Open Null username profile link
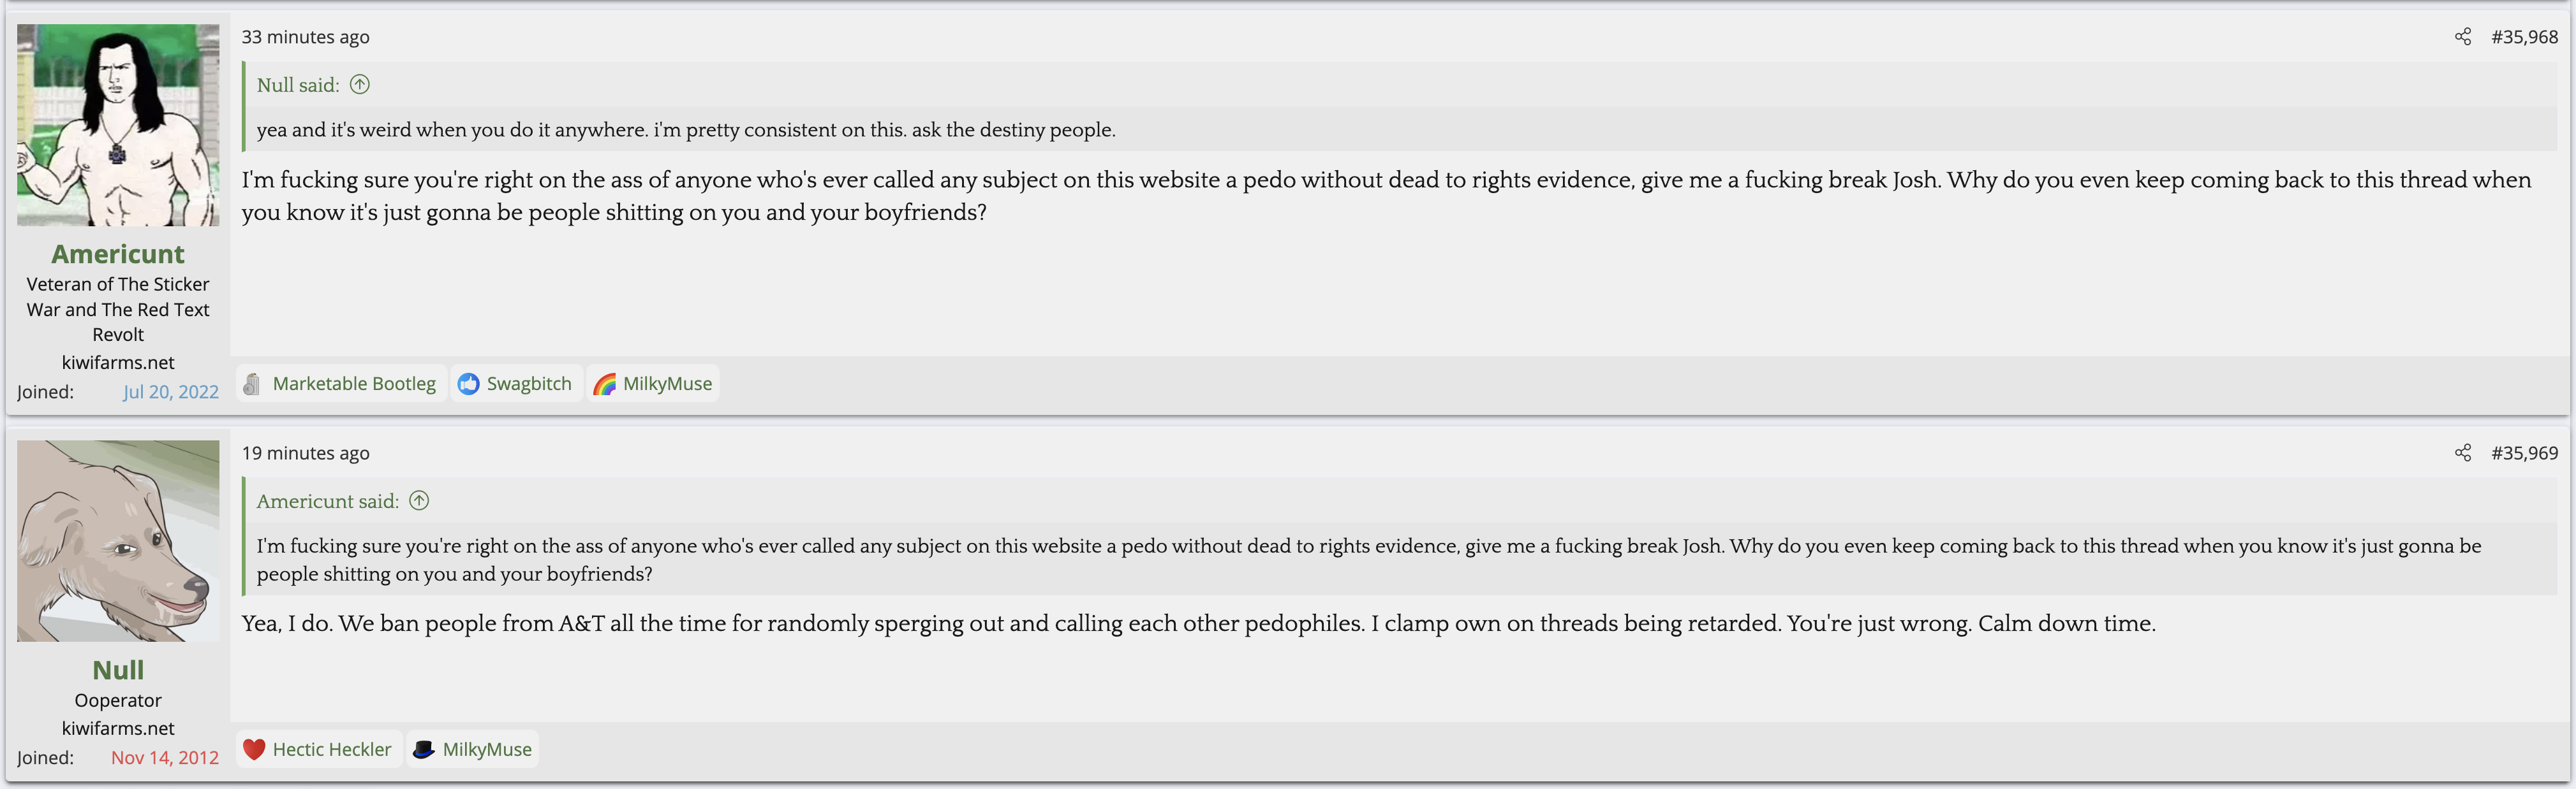 pos(118,669)
